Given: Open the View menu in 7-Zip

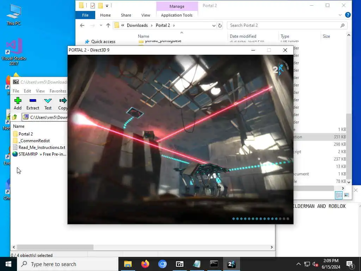Looking at the screenshot, I should coord(40,91).
